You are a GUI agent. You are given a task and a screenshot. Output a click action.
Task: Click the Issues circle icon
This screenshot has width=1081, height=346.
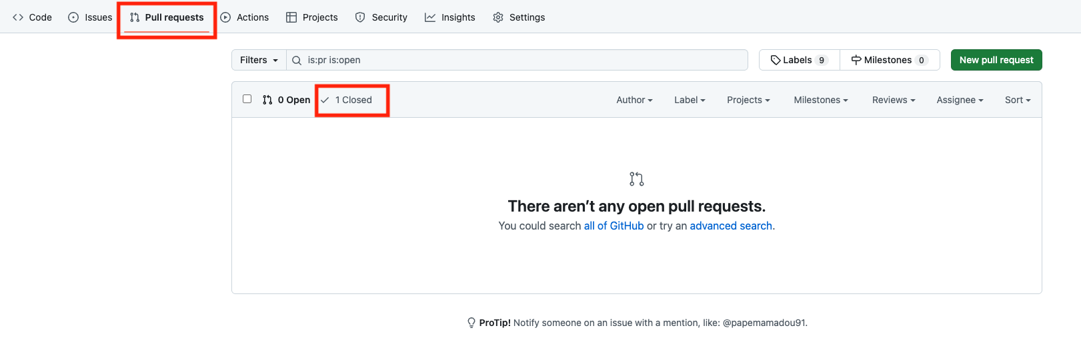[x=73, y=17]
